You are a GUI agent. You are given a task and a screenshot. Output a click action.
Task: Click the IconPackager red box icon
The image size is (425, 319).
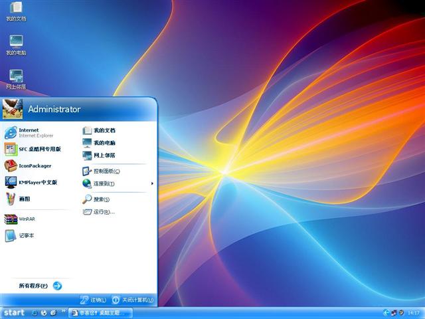(11, 165)
